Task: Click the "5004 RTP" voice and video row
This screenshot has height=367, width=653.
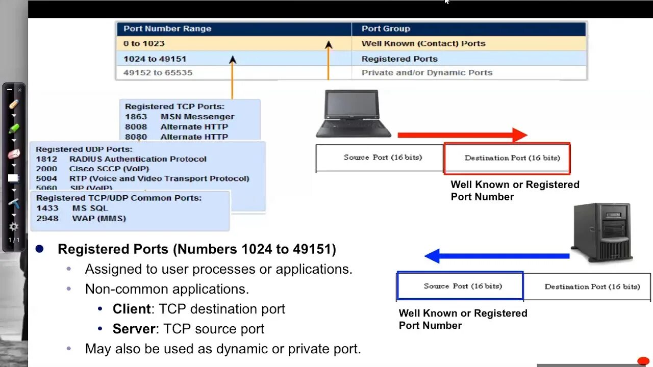Action: [142, 178]
